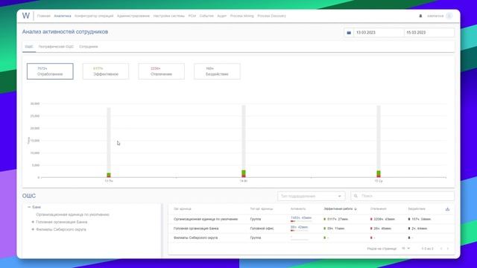Image resolution: width=477 pixels, height=268 pixels.
Task: Click the username next to the avatar
Action: click(435, 16)
